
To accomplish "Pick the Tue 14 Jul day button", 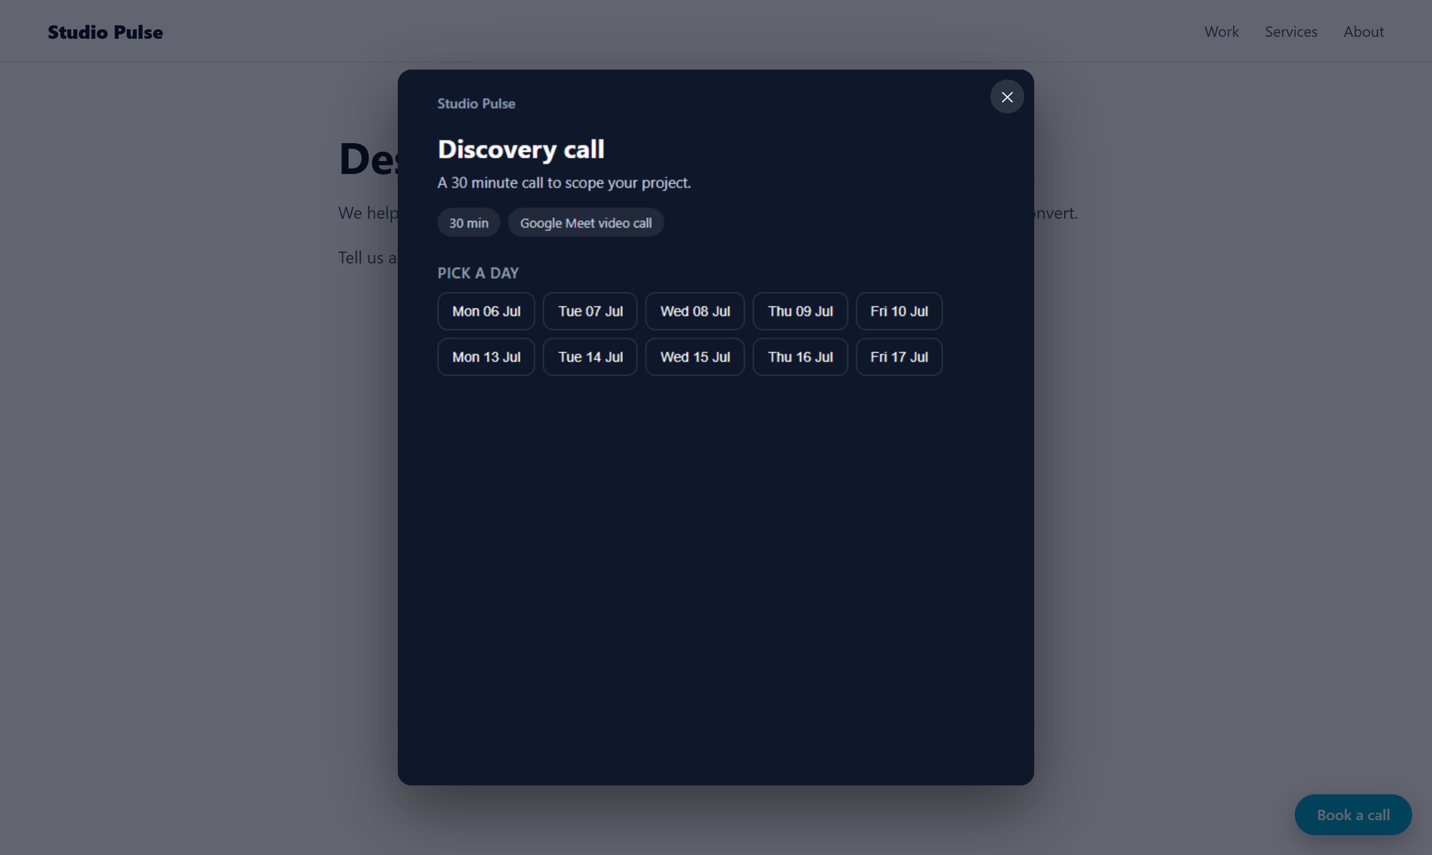I will 590,357.
